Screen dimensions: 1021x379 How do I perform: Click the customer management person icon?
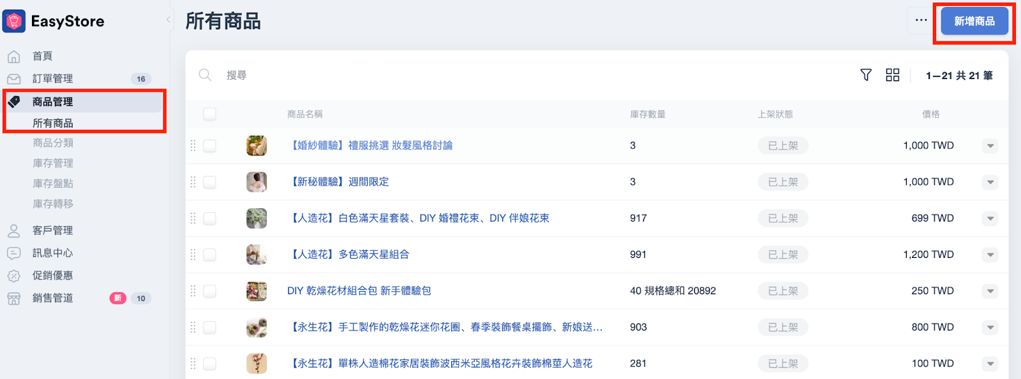tap(14, 231)
